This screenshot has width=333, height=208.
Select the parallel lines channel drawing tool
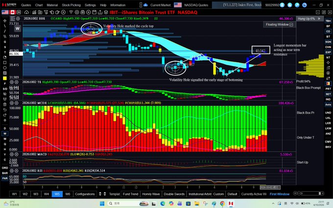tap(5, 37)
